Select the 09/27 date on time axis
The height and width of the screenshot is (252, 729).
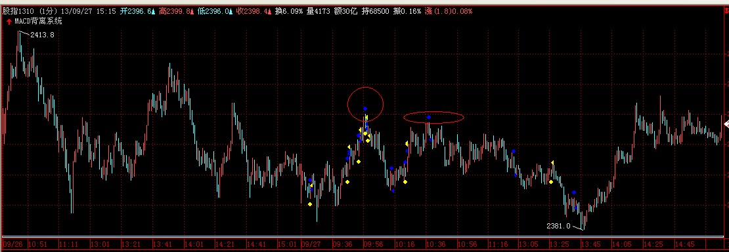pyautogui.click(x=311, y=243)
